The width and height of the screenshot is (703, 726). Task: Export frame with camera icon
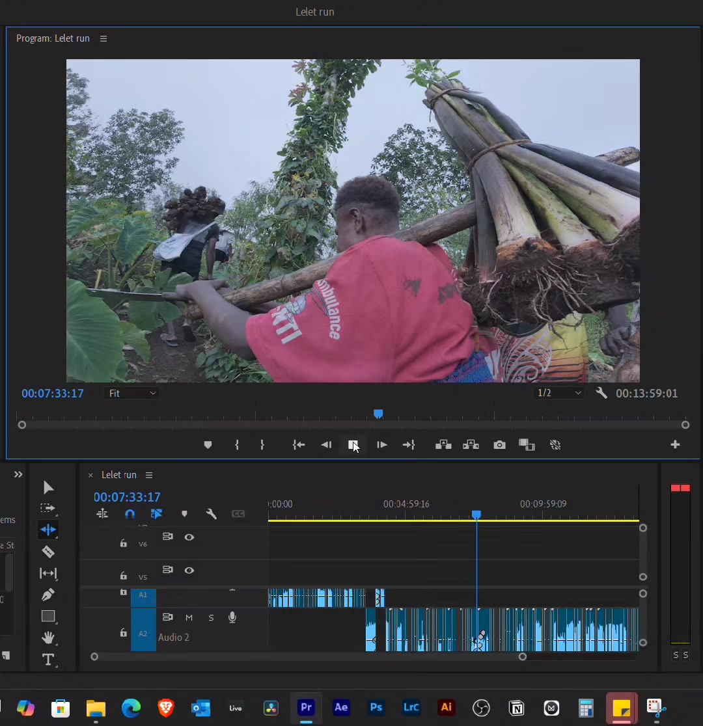(x=499, y=445)
